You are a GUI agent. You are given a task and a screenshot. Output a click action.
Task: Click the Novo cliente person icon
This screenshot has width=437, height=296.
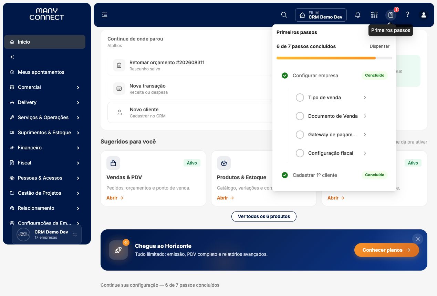[119, 112]
